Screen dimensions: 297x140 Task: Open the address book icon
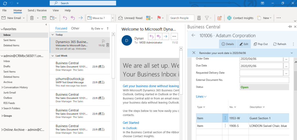(199, 18)
